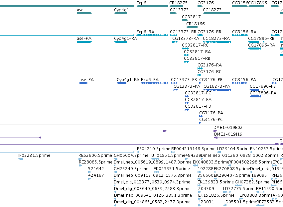Open the CG3176-PA protein label
Image resolution: width=283 pixels, height=207 pixels.
211,113
